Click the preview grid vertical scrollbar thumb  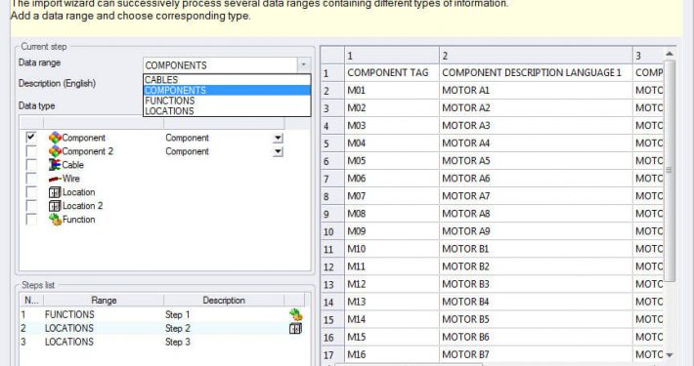tap(670, 170)
